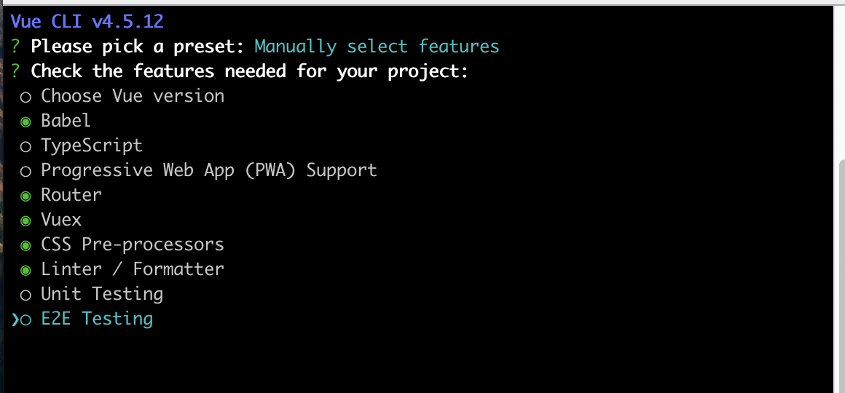The height and width of the screenshot is (393, 845).
Task: Uncheck the green Babel indicator
Action: (25, 122)
